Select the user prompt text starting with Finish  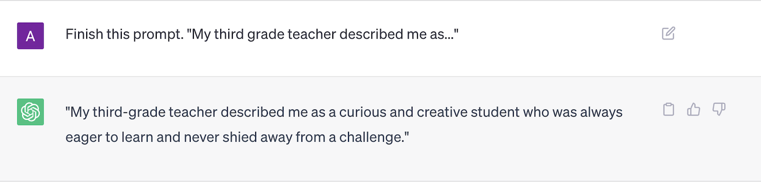(x=262, y=34)
